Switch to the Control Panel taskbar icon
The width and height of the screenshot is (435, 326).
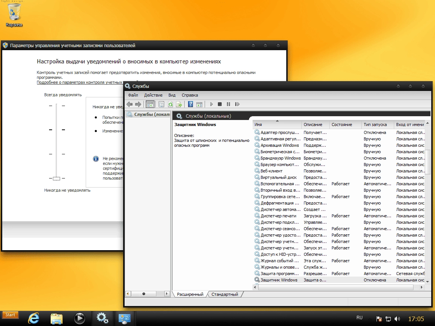[125, 318]
